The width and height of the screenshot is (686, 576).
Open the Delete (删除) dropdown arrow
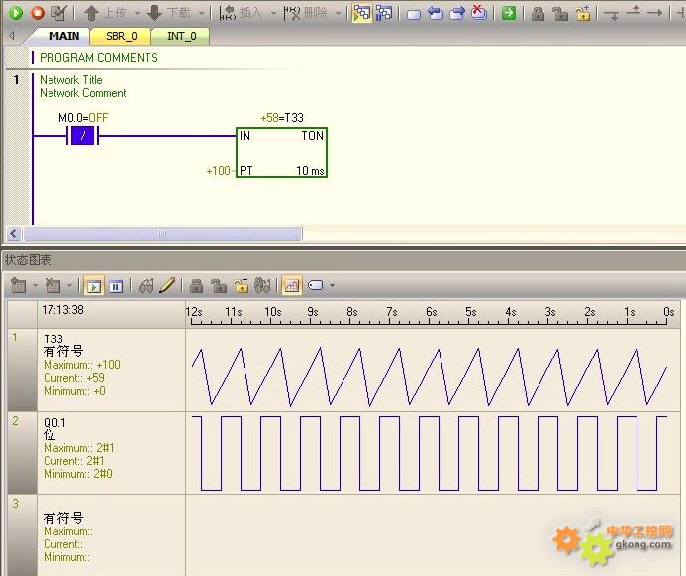(x=337, y=13)
